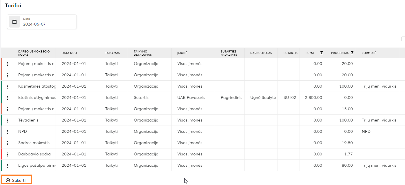Open row menu for Ligos pašalpa row
This screenshot has width=405, height=185.
coord(8,166)
